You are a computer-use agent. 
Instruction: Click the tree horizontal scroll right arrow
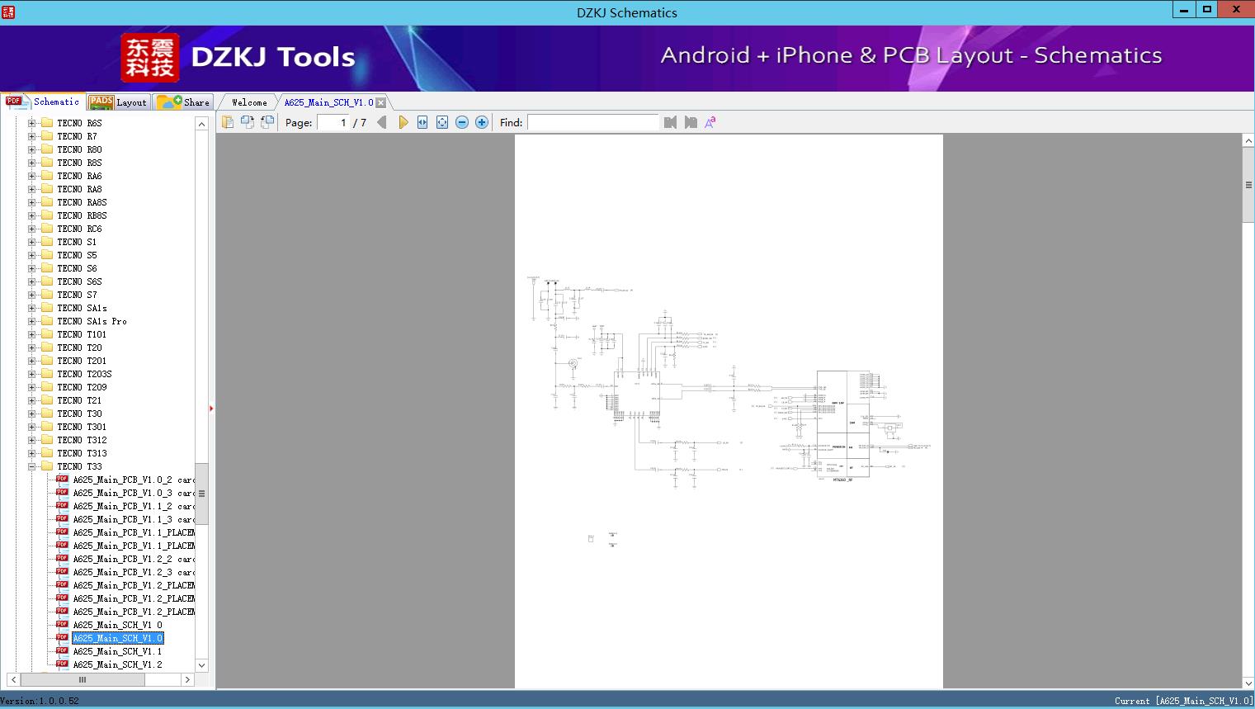tap(187, 679)
